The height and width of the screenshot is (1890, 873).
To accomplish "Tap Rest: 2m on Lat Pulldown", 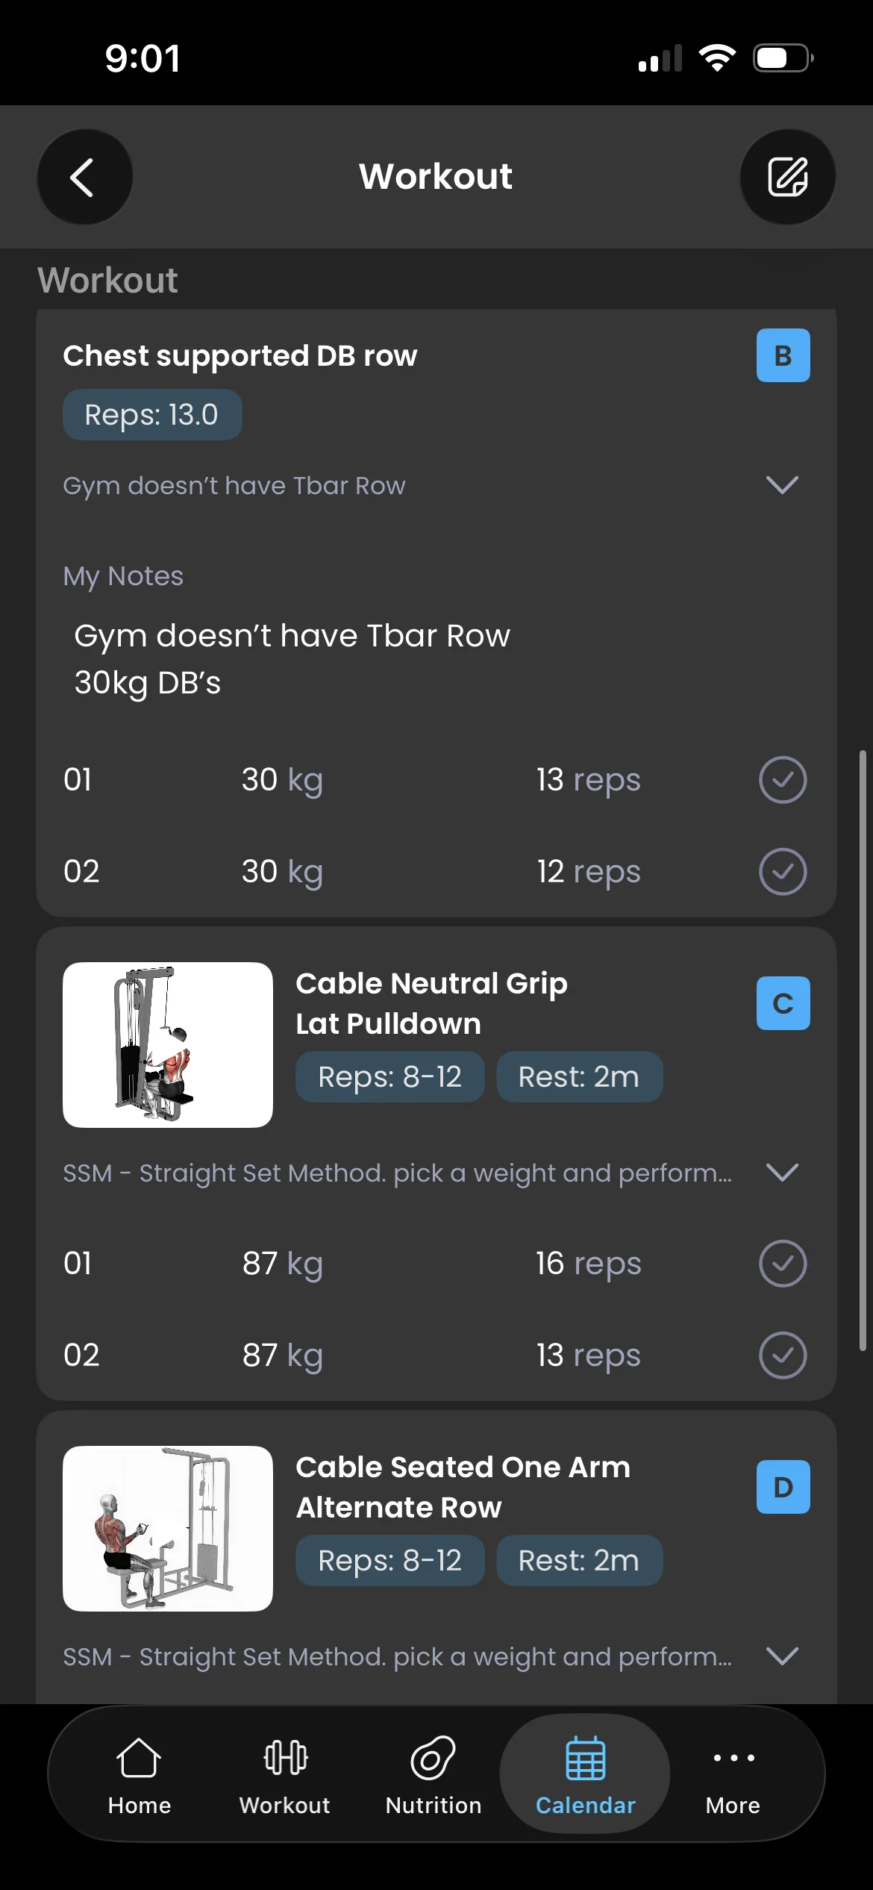I will pos(580,1077).
